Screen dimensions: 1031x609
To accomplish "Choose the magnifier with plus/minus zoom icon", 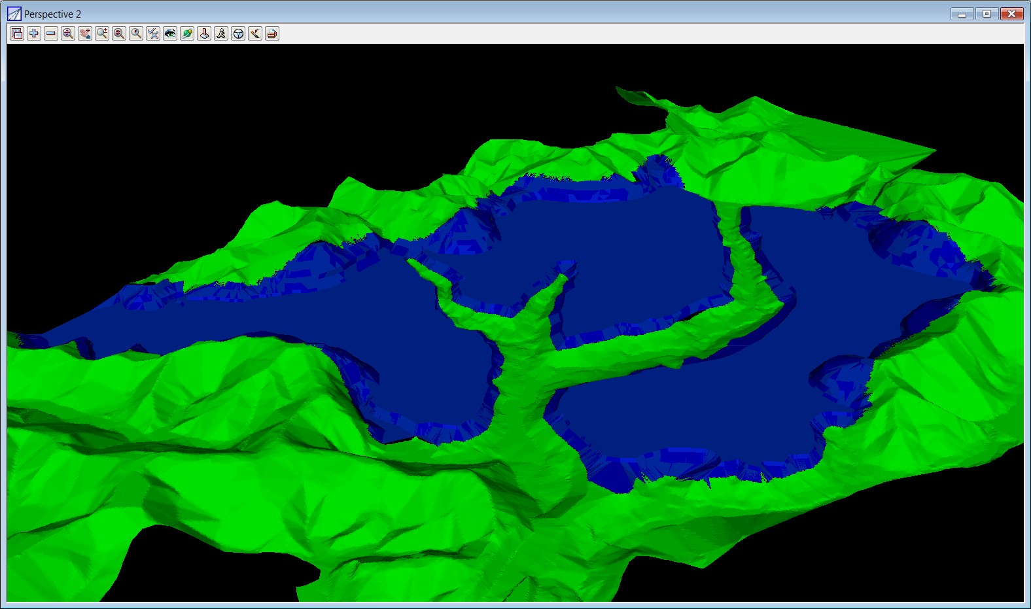I will point(102,33).
